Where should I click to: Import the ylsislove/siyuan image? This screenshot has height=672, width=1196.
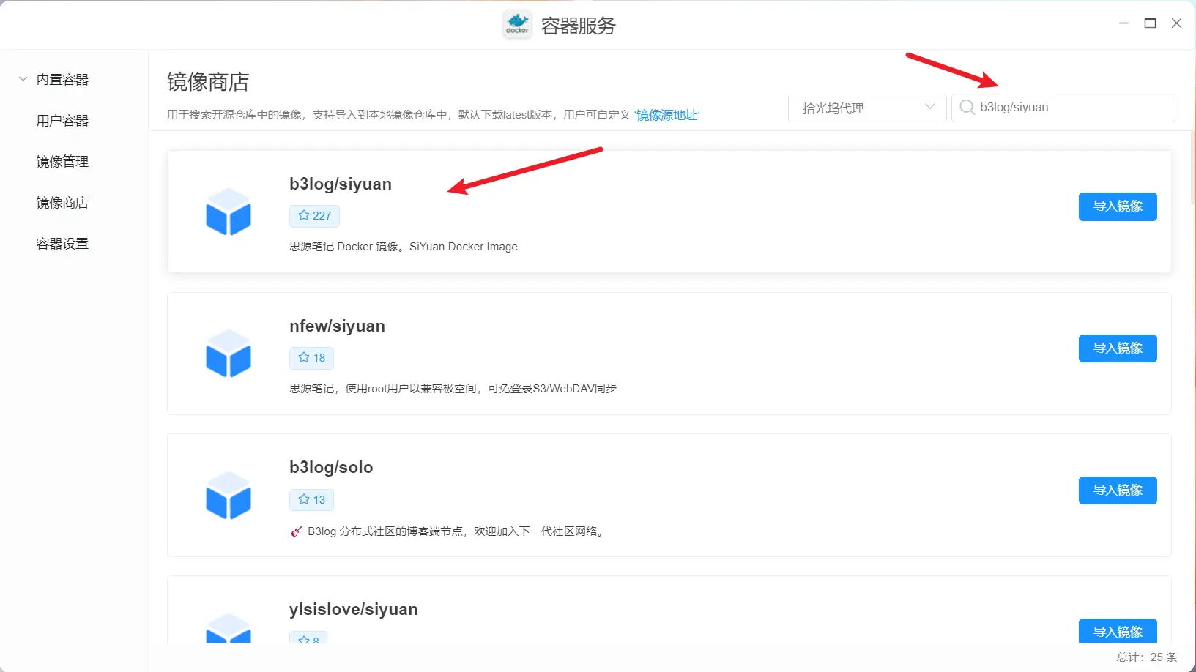click(1118, 631)
